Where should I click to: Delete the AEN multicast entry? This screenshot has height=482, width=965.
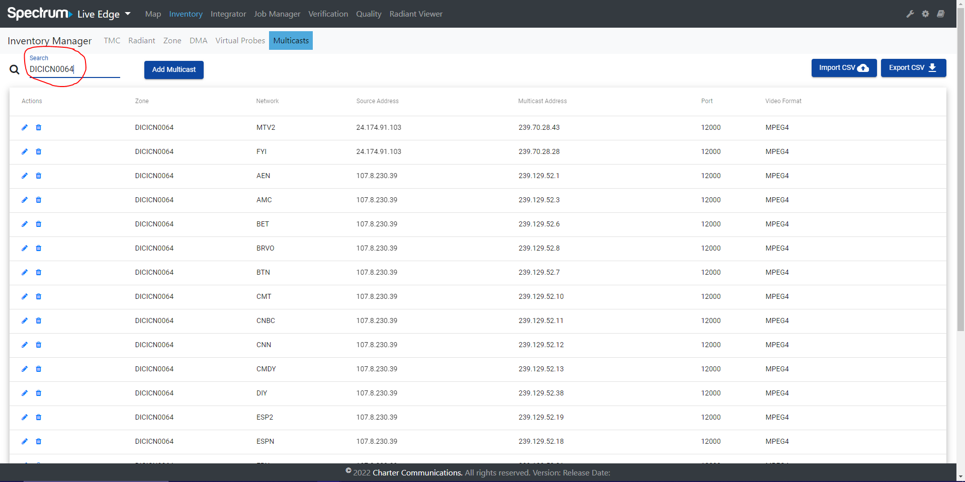pyautogui.click(x=39, y=176)
